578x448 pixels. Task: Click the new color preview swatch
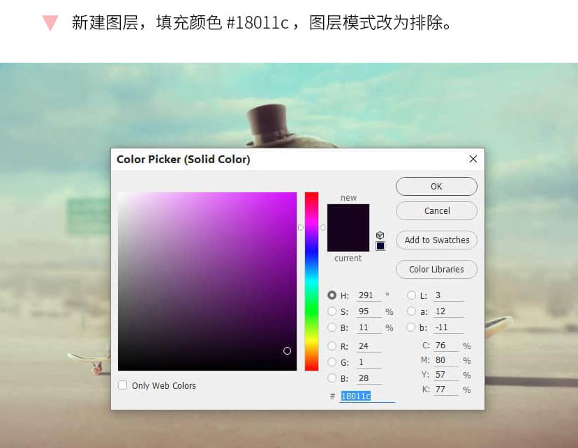point(348,216)
